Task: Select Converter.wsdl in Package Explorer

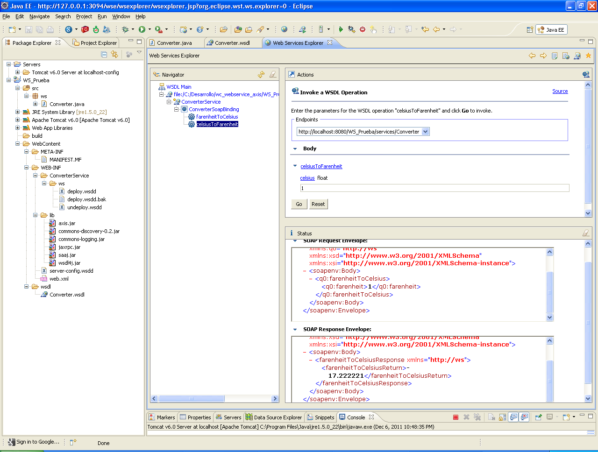Action: [67, 295]
